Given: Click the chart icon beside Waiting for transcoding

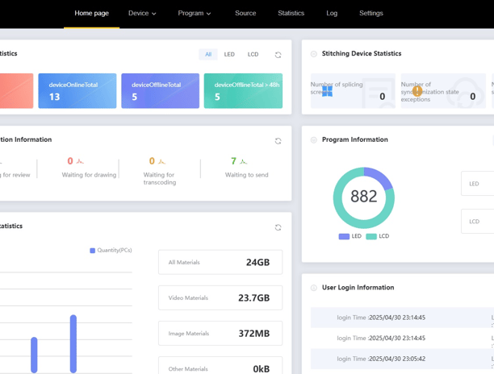Looking at the screenshot, I should click(161, 161).
